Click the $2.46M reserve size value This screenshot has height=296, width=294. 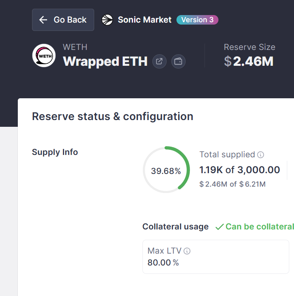point(248,61)
